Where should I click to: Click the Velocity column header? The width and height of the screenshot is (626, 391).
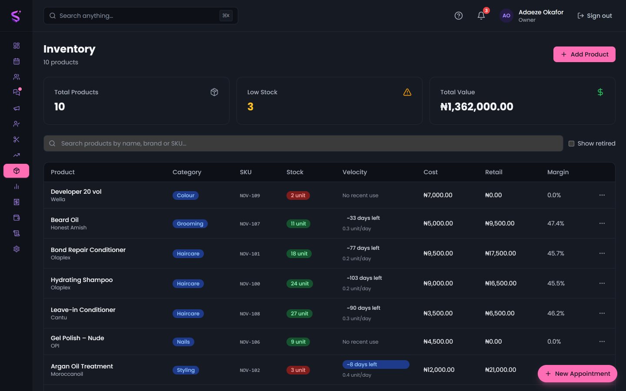pos(355,172)
